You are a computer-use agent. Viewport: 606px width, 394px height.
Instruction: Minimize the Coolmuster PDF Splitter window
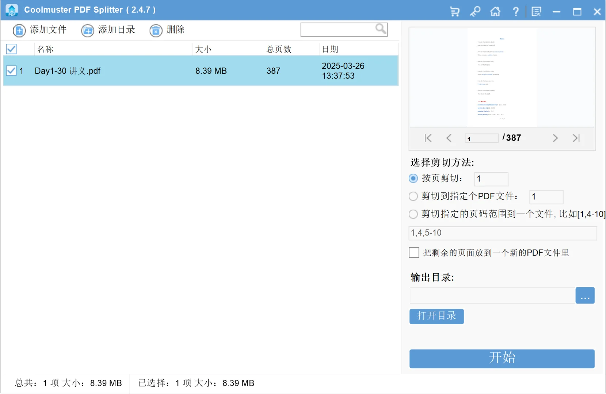pyautogui.click(x=556, y=12)
